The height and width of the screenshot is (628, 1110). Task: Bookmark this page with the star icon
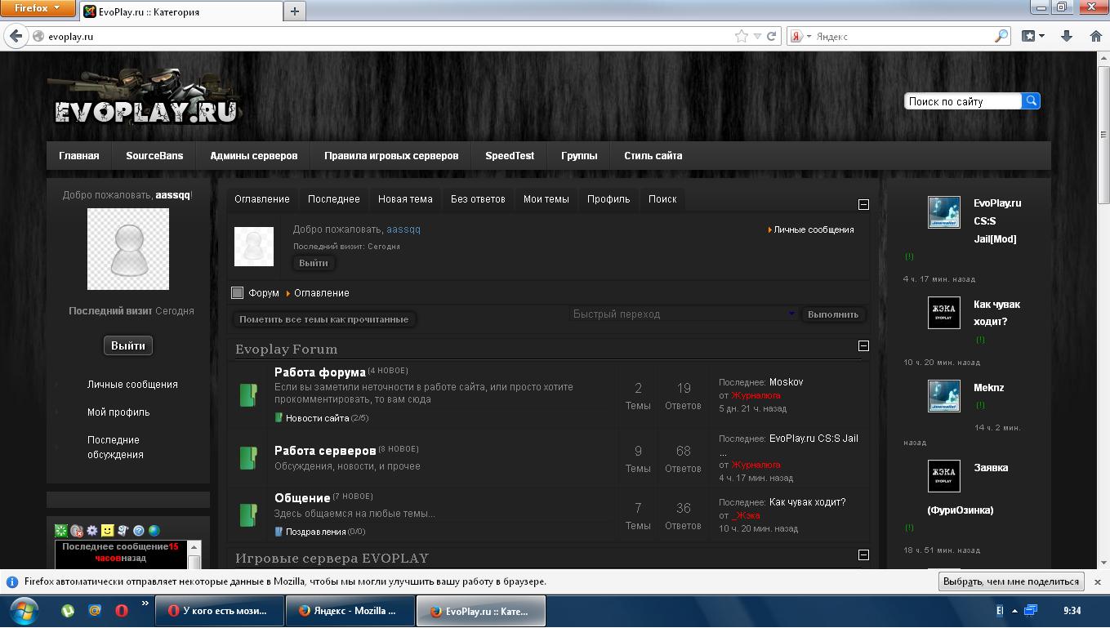click(x=741, y=36)
